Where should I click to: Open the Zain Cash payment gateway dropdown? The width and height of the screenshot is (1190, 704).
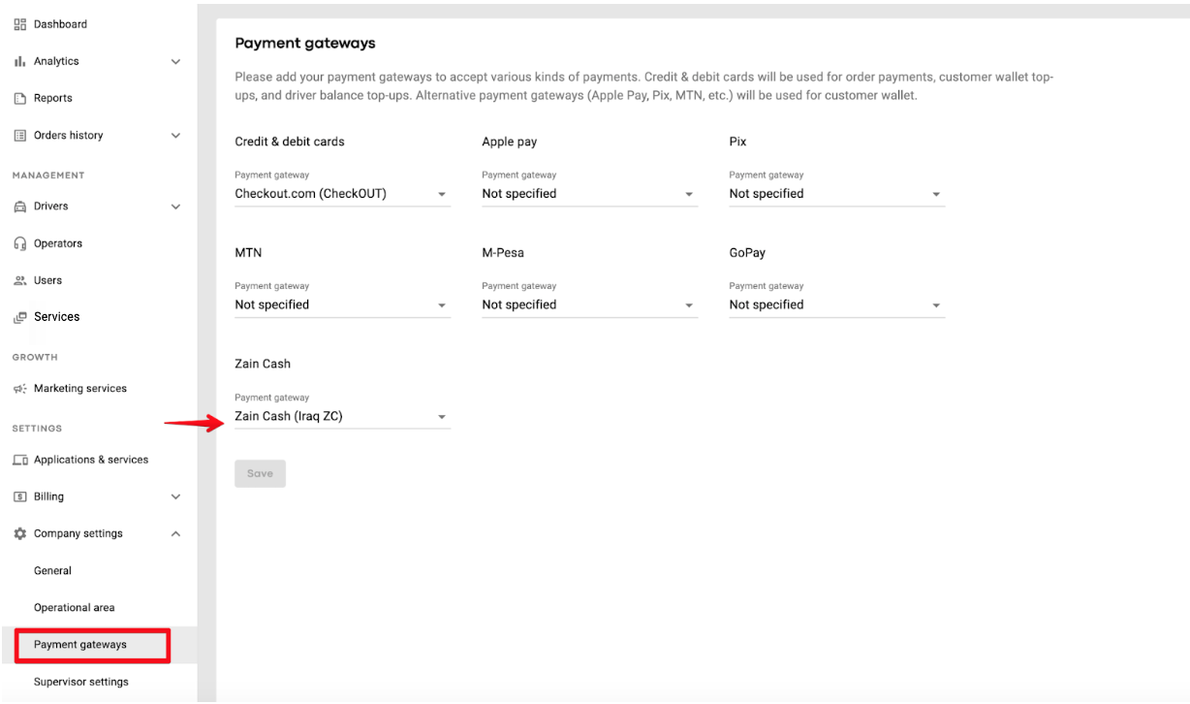[342, 417]
